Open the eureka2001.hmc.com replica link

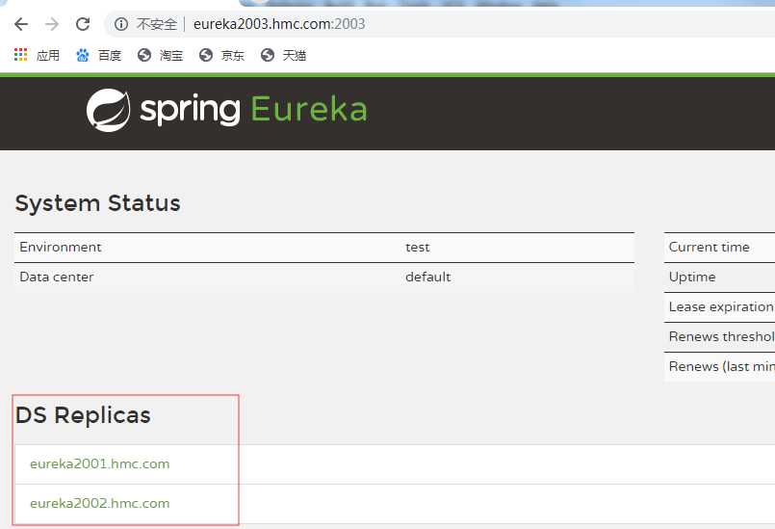[x=100, y=463]
